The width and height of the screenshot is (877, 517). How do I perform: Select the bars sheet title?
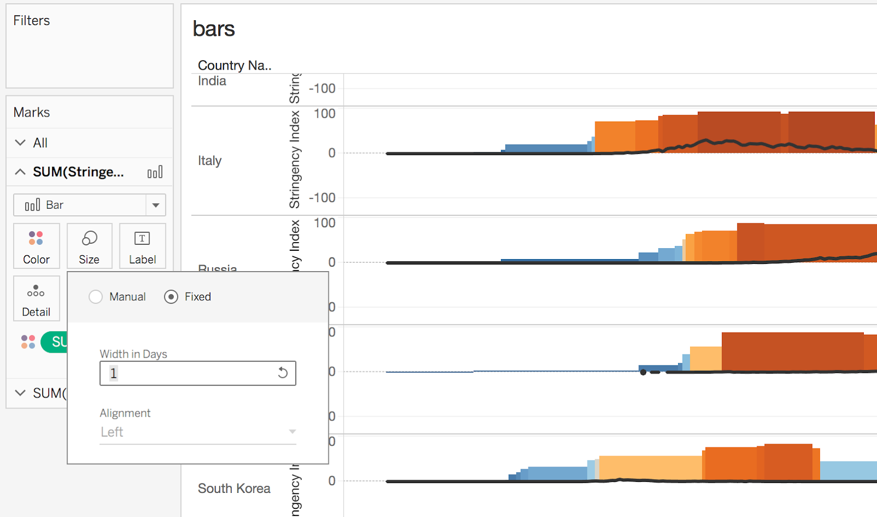tap(214, 29)
